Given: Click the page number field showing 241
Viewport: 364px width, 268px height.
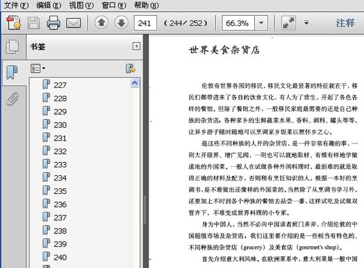Looking at the screenshot, I should click(145, 23).
